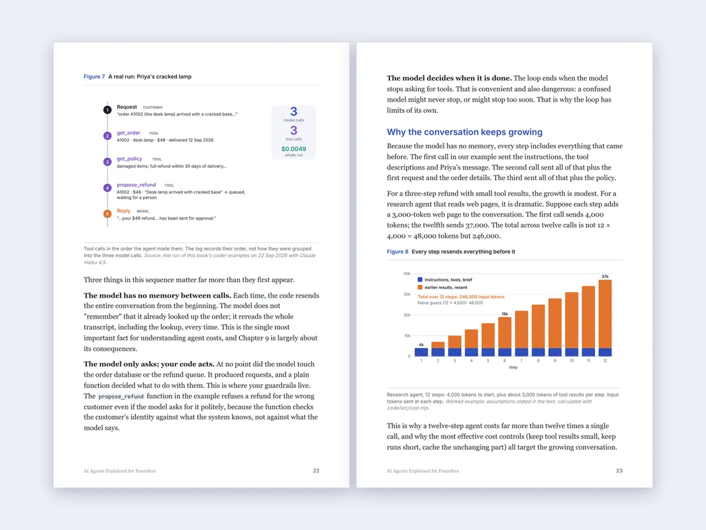Screen dimensions: 706x530
Task: Click the "37k" label above the last bar
Action: [605, 276]
